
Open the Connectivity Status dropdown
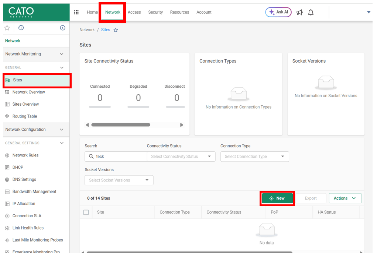click(181, 157)
